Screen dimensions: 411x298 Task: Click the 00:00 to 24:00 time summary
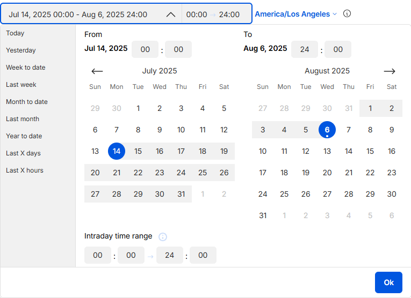(213, 14)
